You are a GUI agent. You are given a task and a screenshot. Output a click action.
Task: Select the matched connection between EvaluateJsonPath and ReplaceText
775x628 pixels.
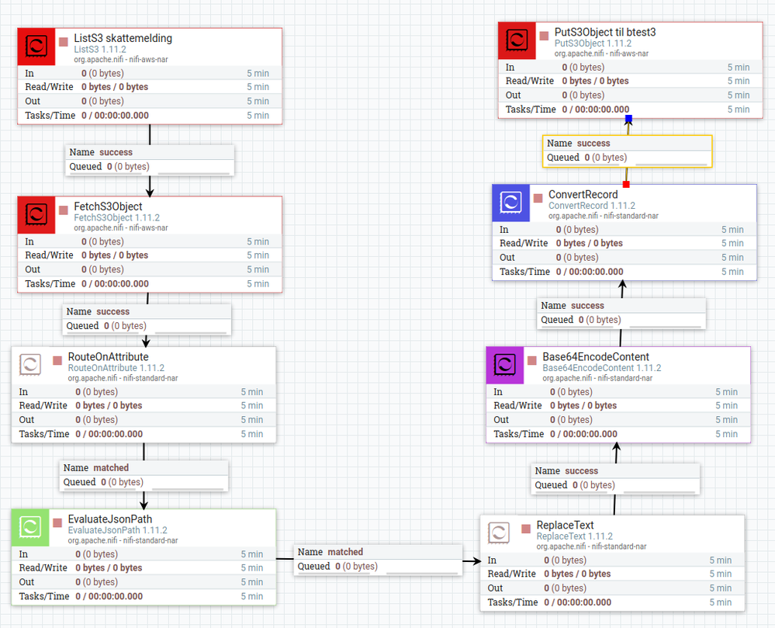pyautogui.click(x=378, y=559)
